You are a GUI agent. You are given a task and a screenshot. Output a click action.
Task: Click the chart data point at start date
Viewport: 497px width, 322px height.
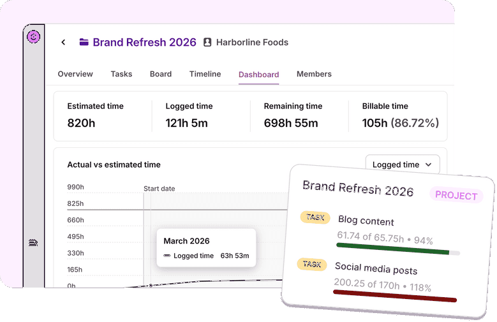point(151,285)
